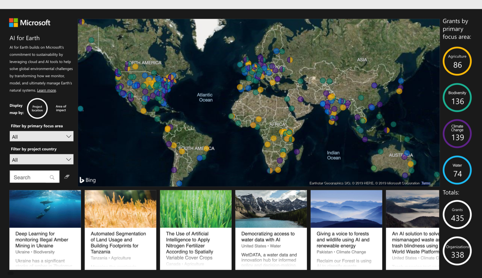
Task: Click the Bing logo on the map
Action: pos(88,180)
